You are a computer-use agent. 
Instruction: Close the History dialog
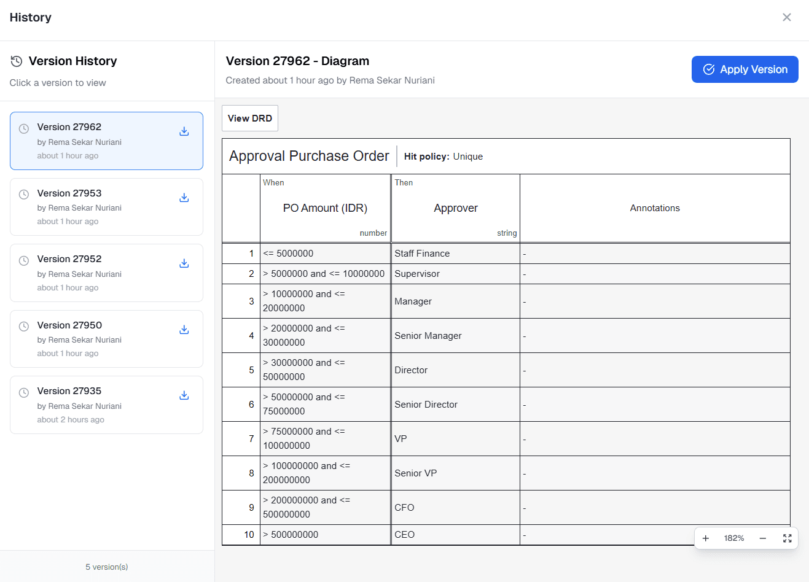tap(787, 17)
